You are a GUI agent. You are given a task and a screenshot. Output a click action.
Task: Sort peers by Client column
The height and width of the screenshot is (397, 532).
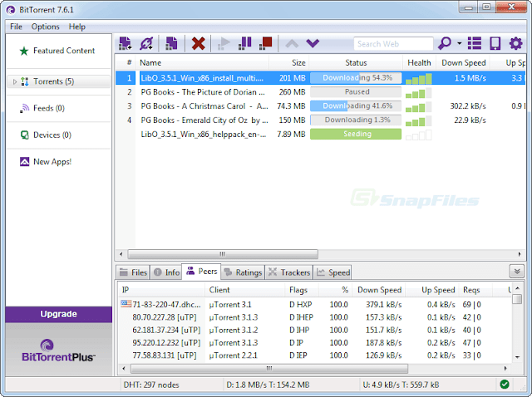click(245, 290)
